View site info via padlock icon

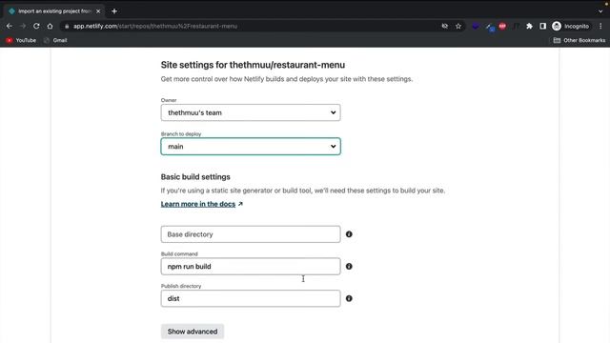pos(67,26)
